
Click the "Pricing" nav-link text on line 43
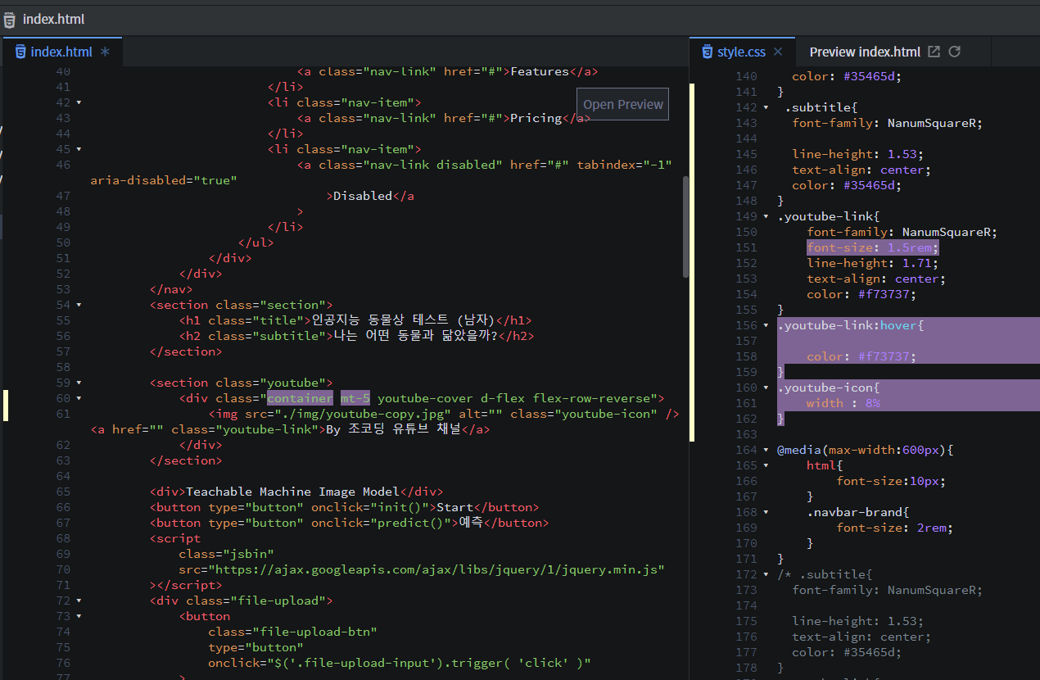536,118
